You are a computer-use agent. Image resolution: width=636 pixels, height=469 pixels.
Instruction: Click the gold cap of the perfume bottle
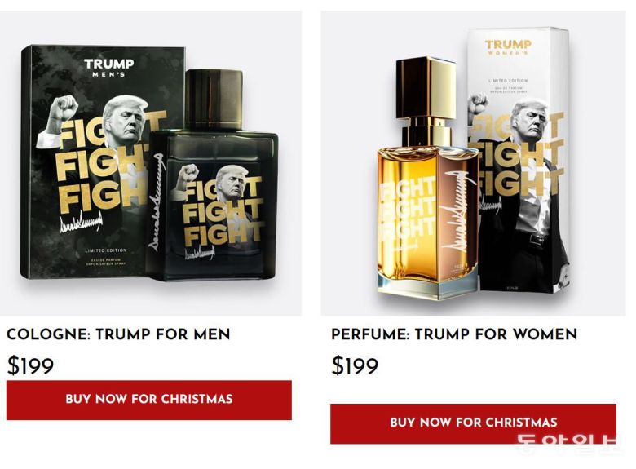(x=426, y=87)
